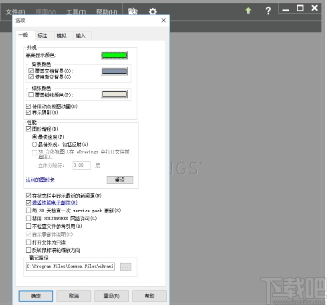The height and width of the screenshot is (305, 328).
Task: Enable 每 30 天检查一次 service pack 更新
Action: click(28, 210)
